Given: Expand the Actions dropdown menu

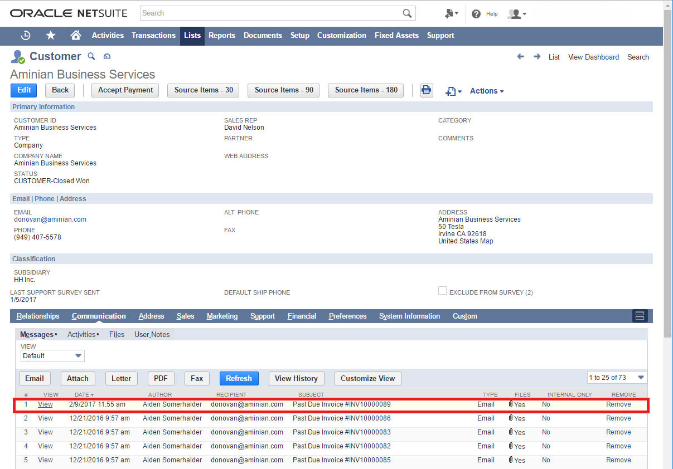Looking at the screenshot, I should (487, 91).
